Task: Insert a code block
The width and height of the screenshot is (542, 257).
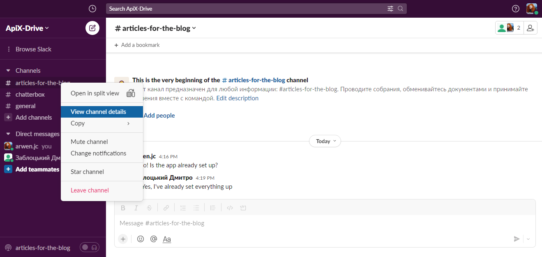Action: click(243, 208)
